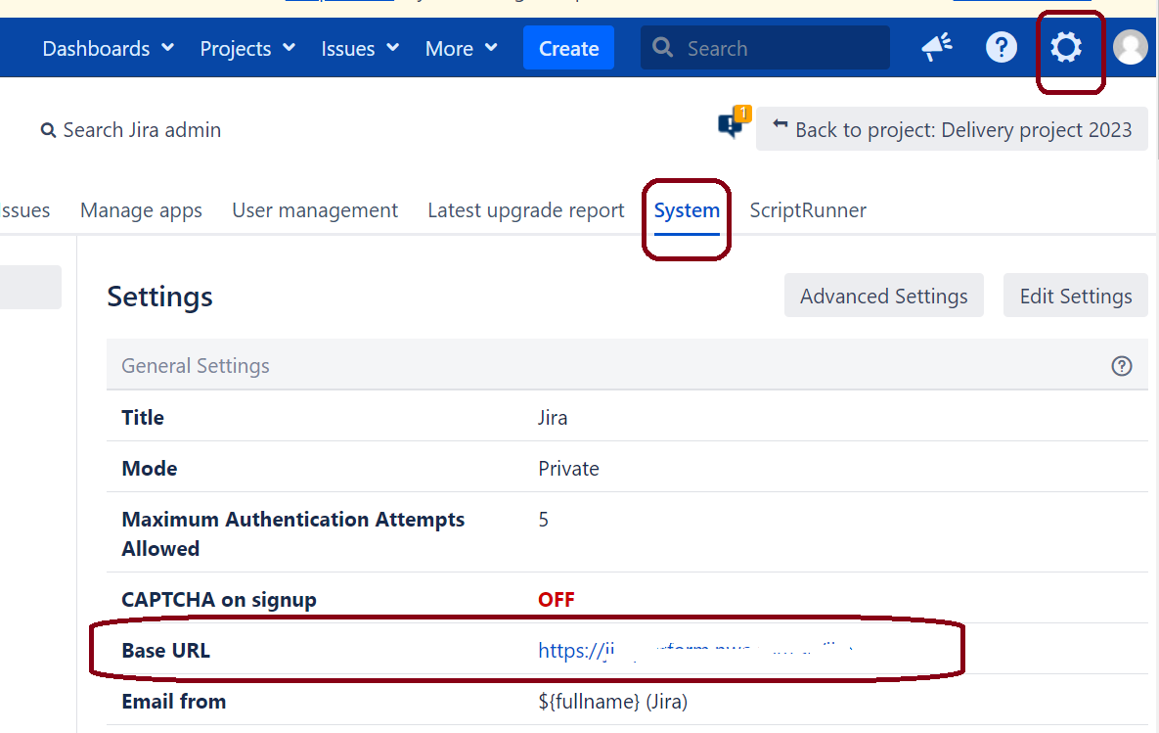
Task: Switch to the System tab
Action: [687, 210]
